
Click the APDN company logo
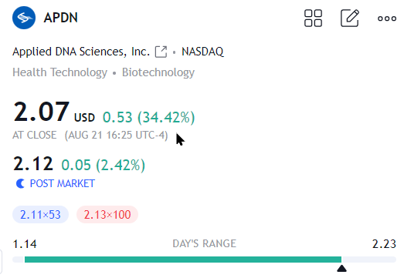point(24,18)
